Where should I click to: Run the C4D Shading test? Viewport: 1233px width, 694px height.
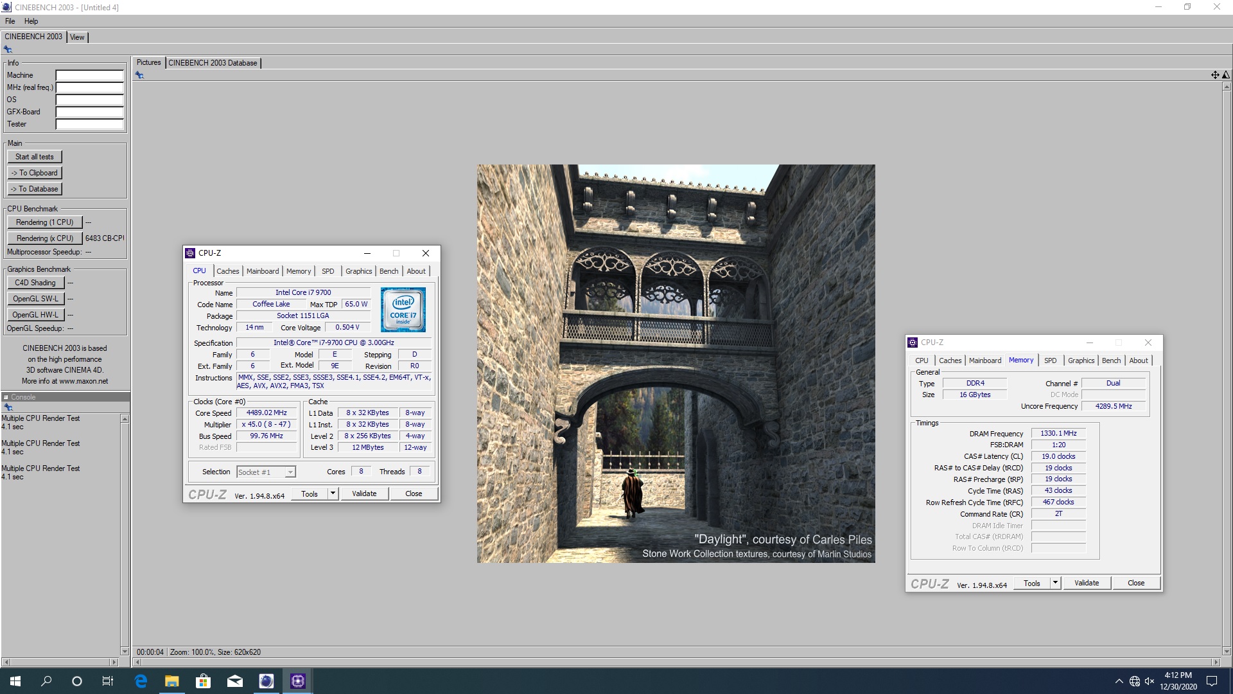point(35,283)
